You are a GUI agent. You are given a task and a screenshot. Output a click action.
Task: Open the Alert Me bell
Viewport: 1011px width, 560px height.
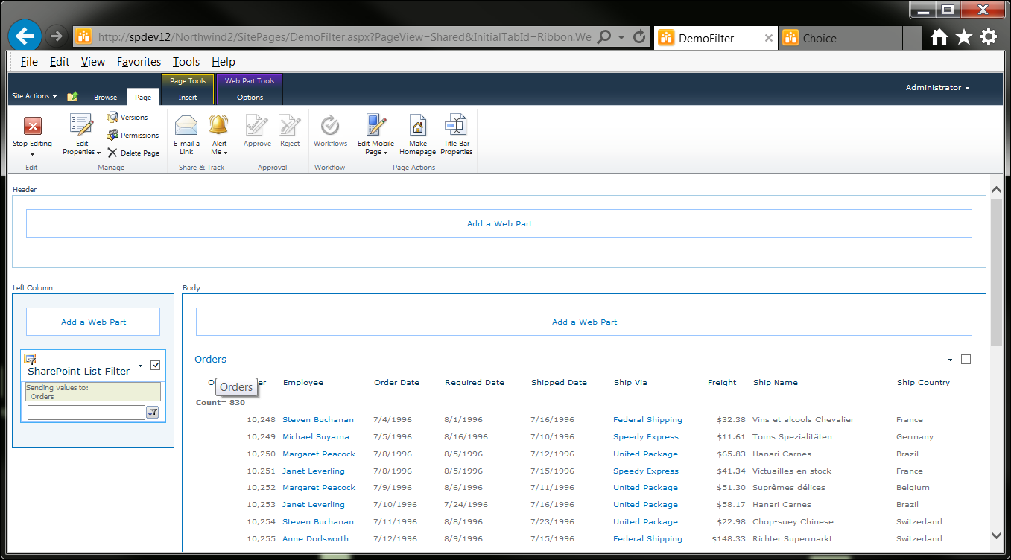(218, 125)
